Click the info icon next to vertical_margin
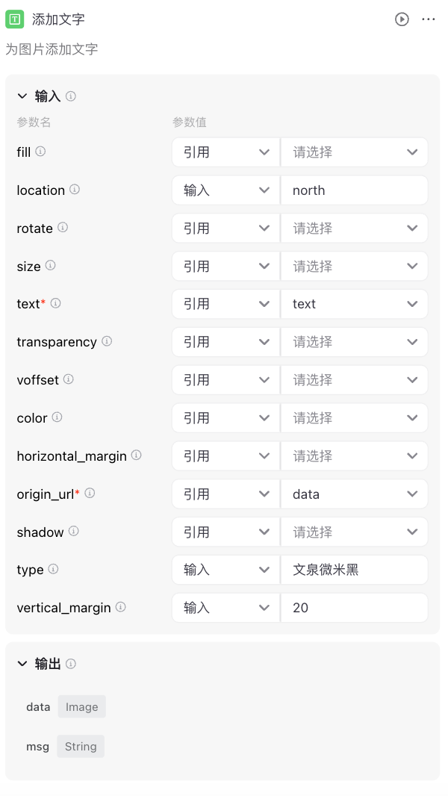 point(119,606)
